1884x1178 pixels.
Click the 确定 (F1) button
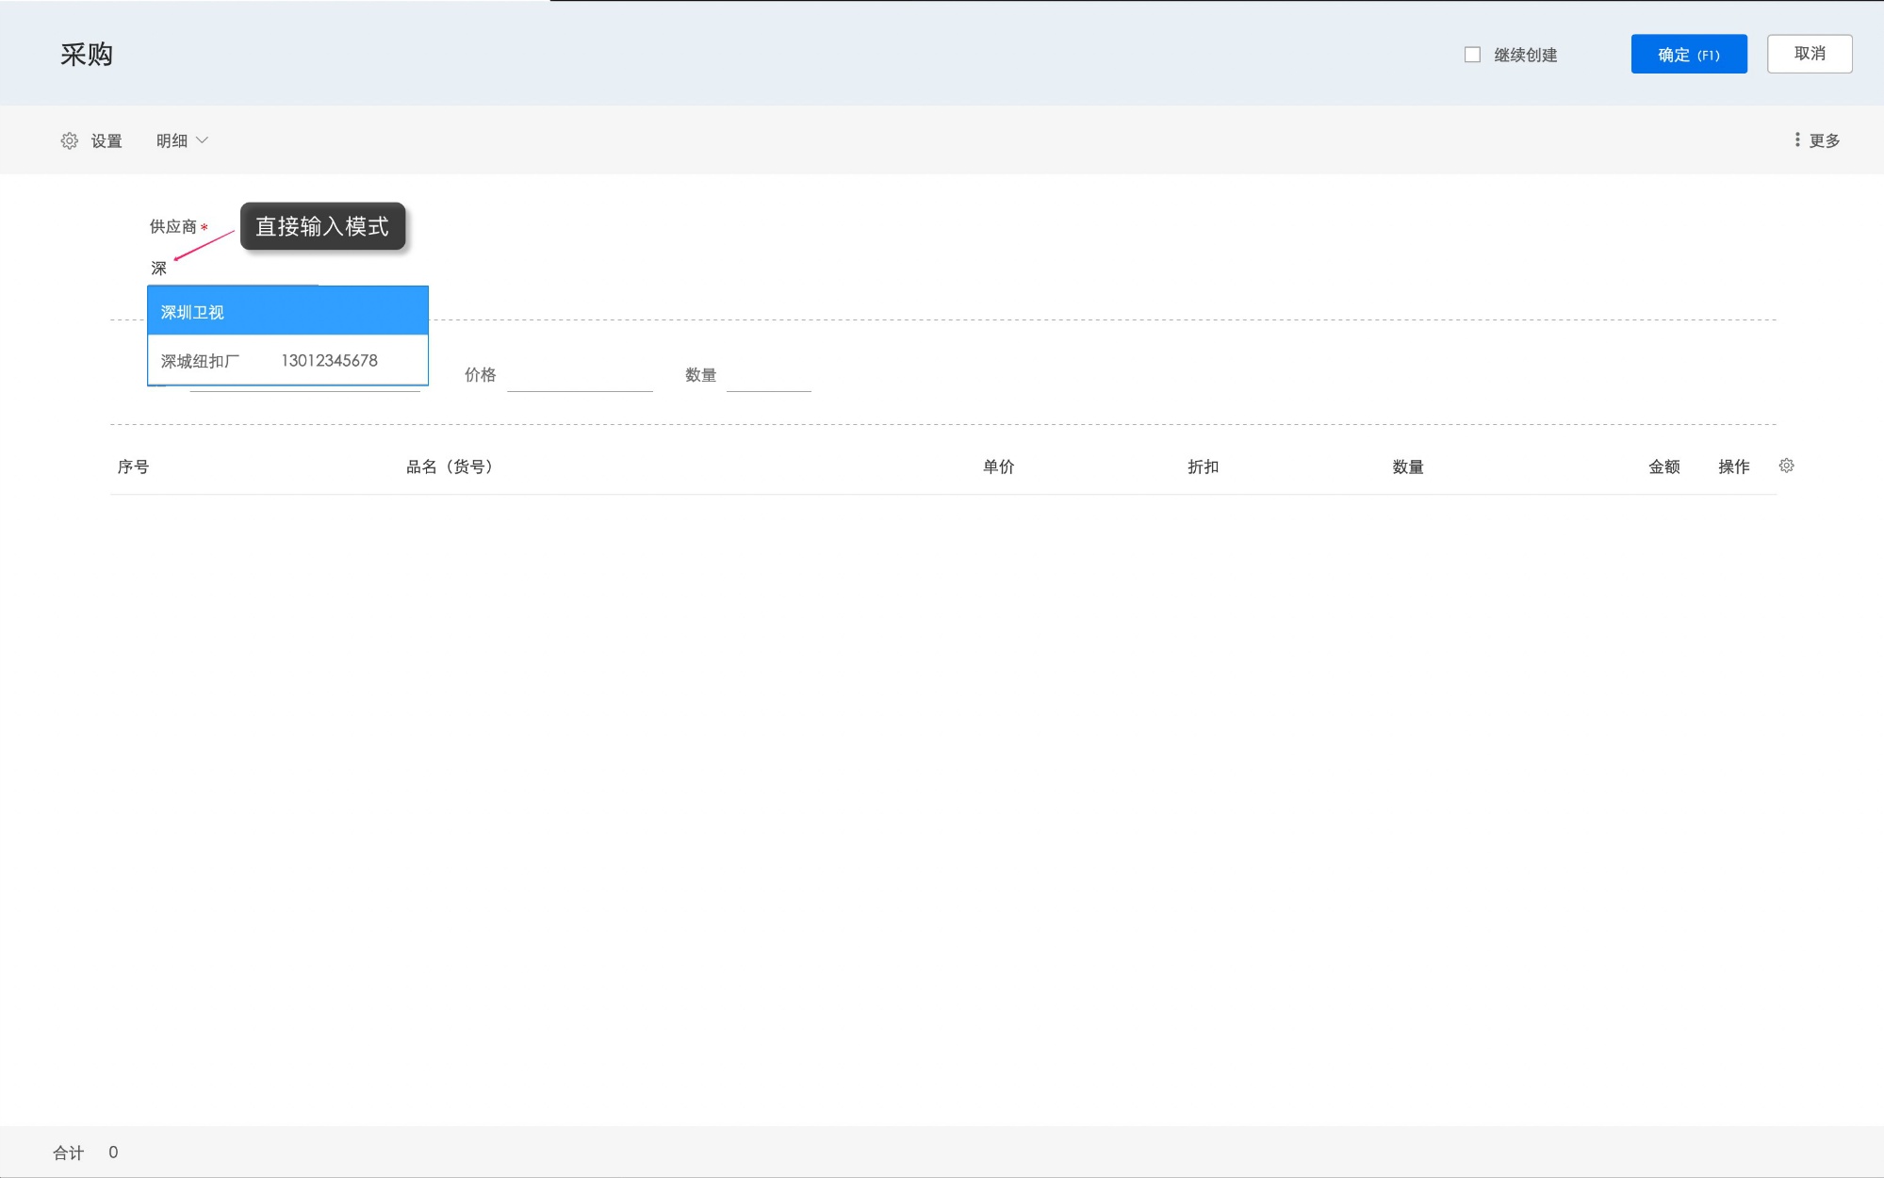point(1688,55)
